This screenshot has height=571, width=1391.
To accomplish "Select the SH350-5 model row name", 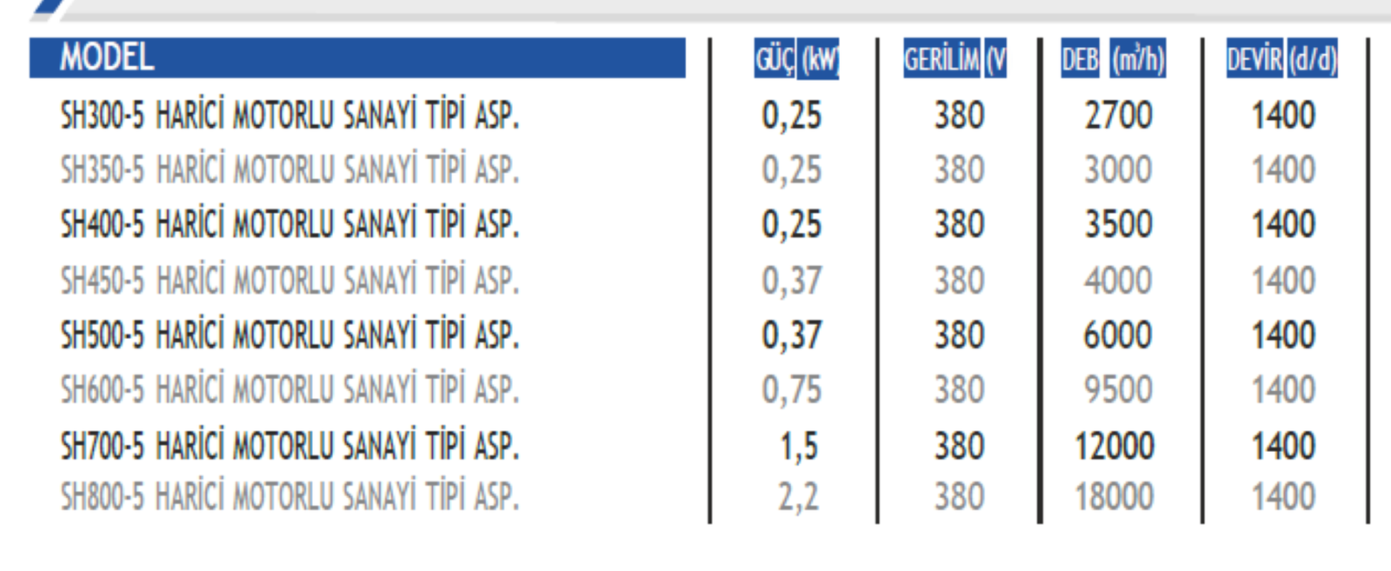I will coord(290,170).
